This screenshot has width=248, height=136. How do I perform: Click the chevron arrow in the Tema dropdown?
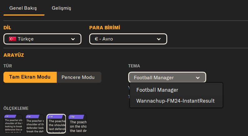coord(197,78)
